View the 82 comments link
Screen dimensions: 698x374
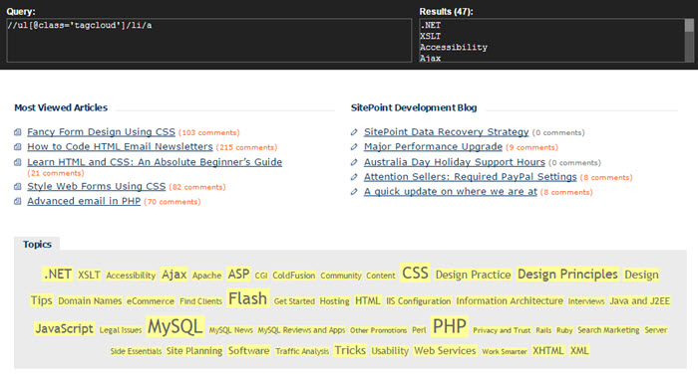(x=197, y=187)
